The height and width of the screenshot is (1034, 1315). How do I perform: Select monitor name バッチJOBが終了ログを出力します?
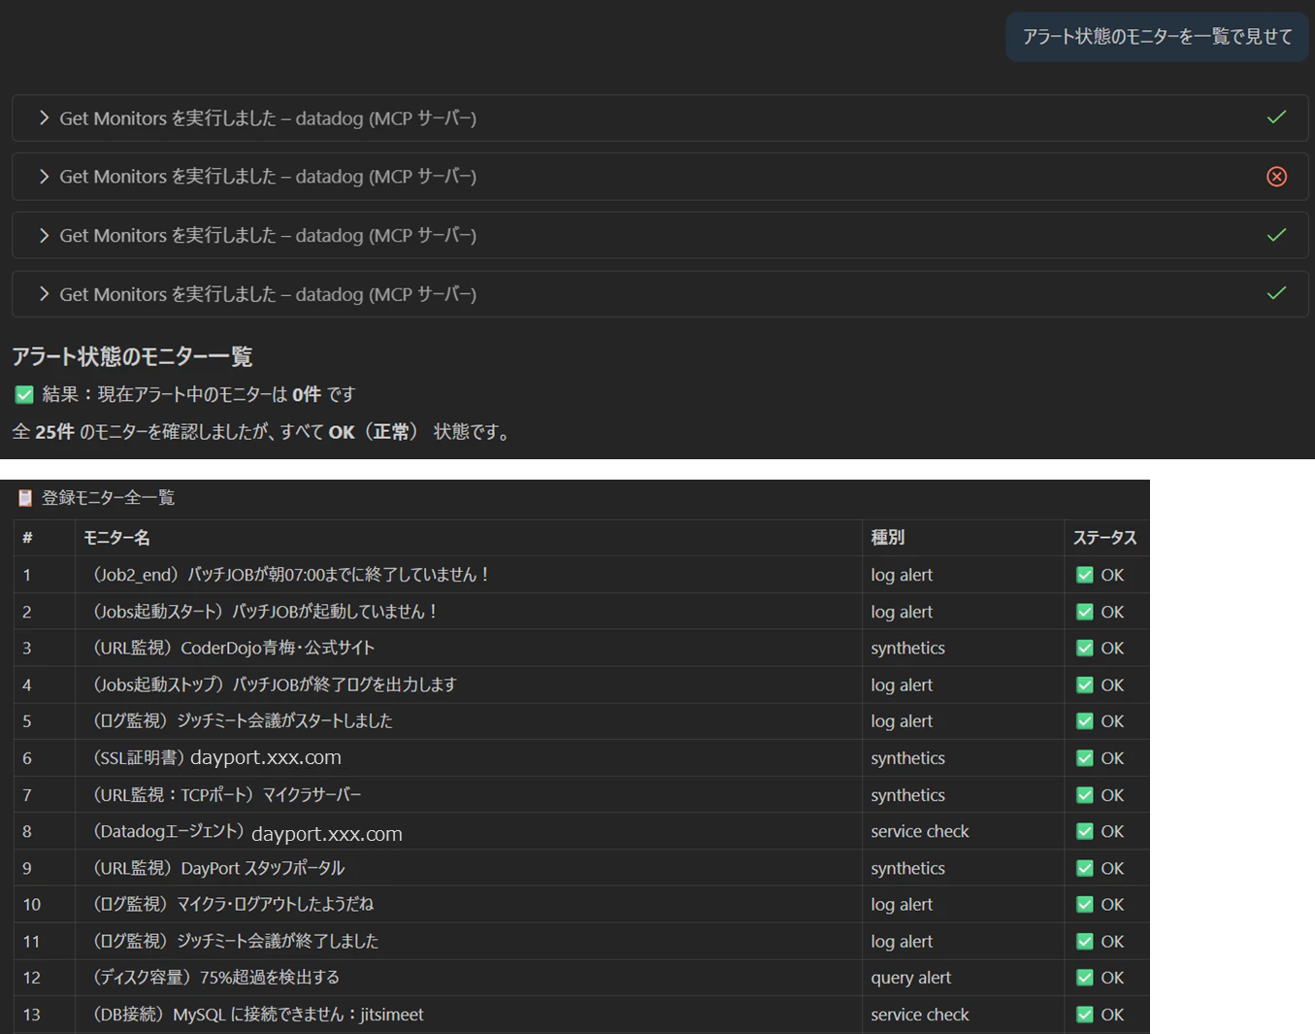coord(345,684)
